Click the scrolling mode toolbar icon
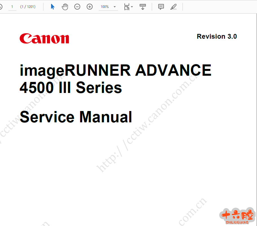257x226 pixels. (143, 7)
